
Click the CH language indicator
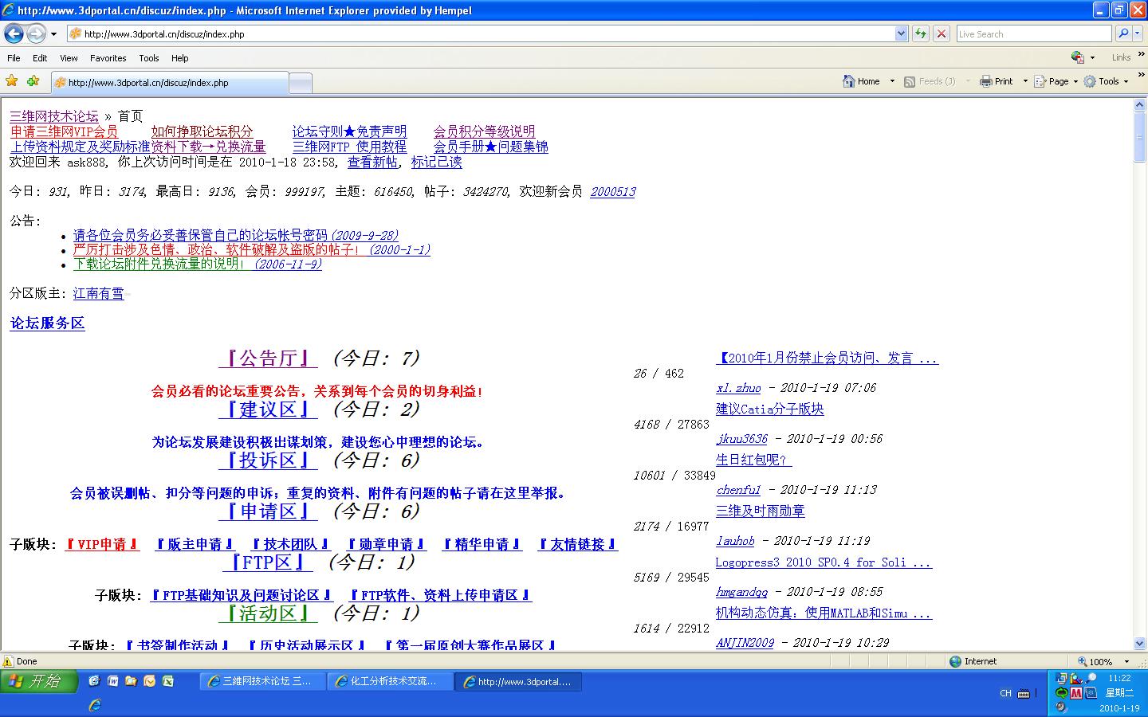point(1005,694)
